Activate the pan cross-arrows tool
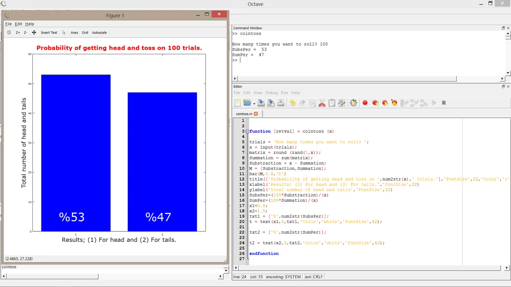Viewport: 511px width, 287px height. [x=34, y=32]
